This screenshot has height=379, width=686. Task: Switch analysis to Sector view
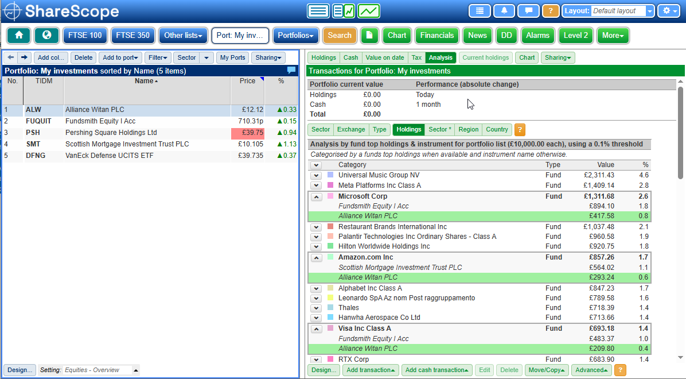(x=321, y=130)
